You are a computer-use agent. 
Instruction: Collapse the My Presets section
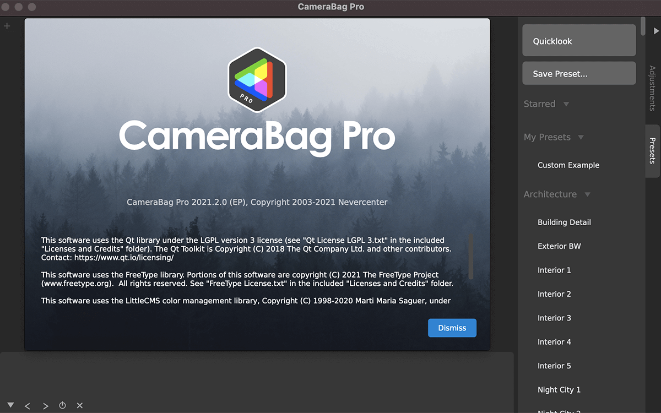point(581,138)
